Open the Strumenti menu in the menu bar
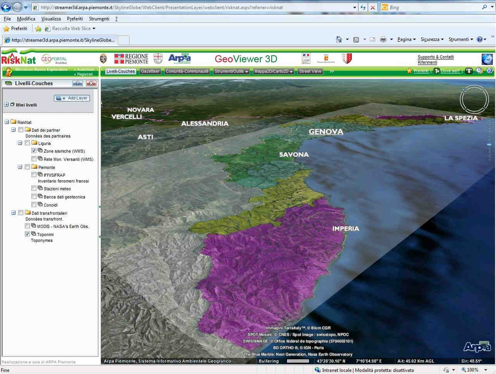Screen dimensions: 496x374 coord(99,19)
